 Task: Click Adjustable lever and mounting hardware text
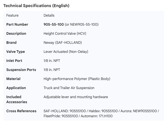76,97
